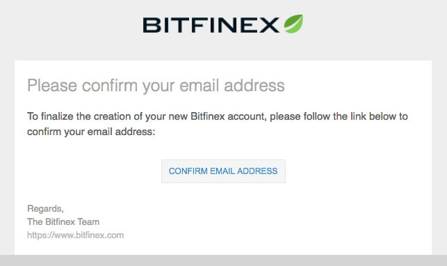Click the 'To finalize the creation' paragraph line
The width and height of the screenshot is (447, 266).
pyautogui.click(x=218, y=116)
